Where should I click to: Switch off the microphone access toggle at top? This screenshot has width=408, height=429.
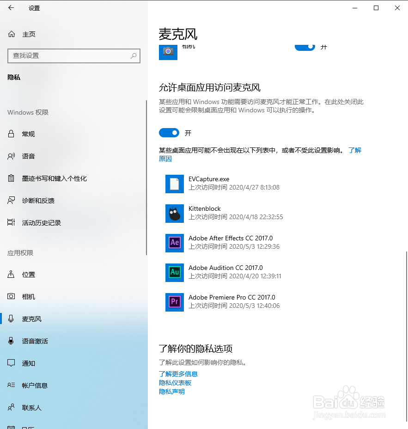click(304, 47)
